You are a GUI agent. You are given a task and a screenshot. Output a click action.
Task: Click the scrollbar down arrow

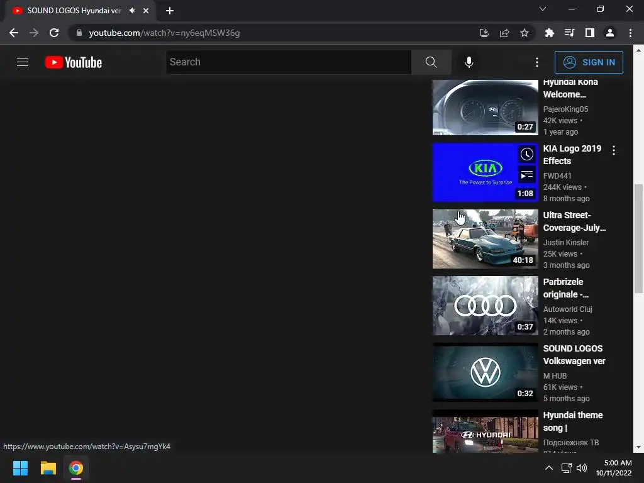(639, 447)
